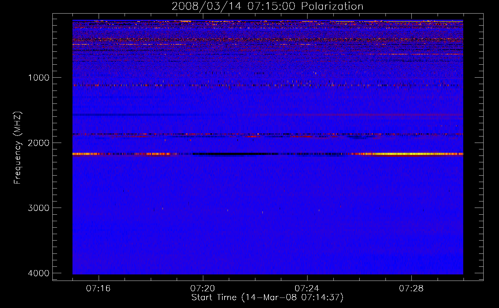Click the "Start Time (14-Mar-08 07:14:37)" label
This screenshot has height=308, width=499.
click(x=267, y=298)
